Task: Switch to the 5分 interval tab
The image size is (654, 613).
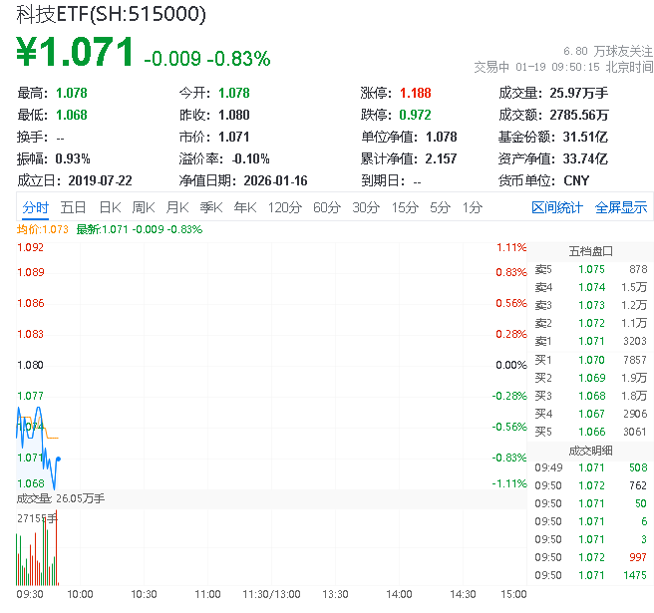Action: coord(441,207)
